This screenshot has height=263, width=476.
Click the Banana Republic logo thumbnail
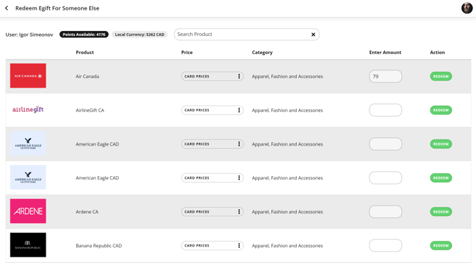(28, 245)
